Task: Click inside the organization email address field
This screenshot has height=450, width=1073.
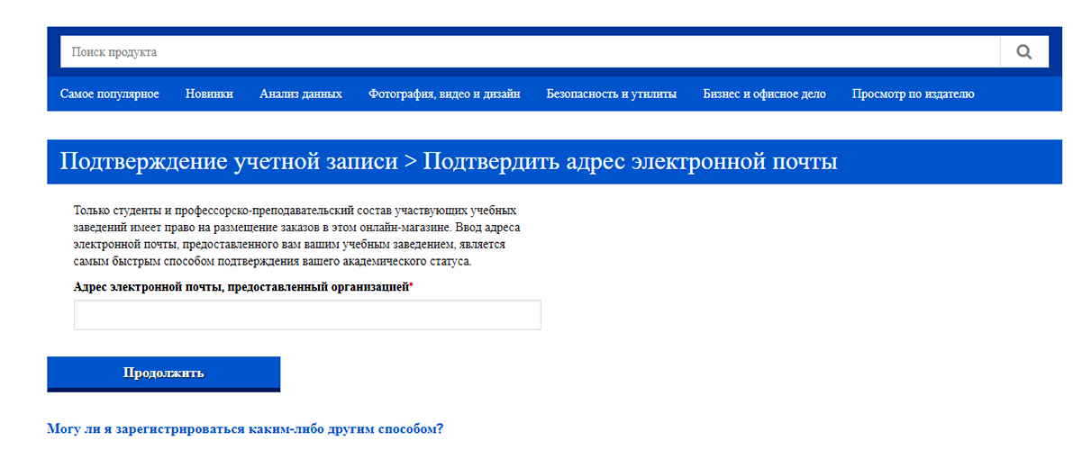Action: coord(307,315)
